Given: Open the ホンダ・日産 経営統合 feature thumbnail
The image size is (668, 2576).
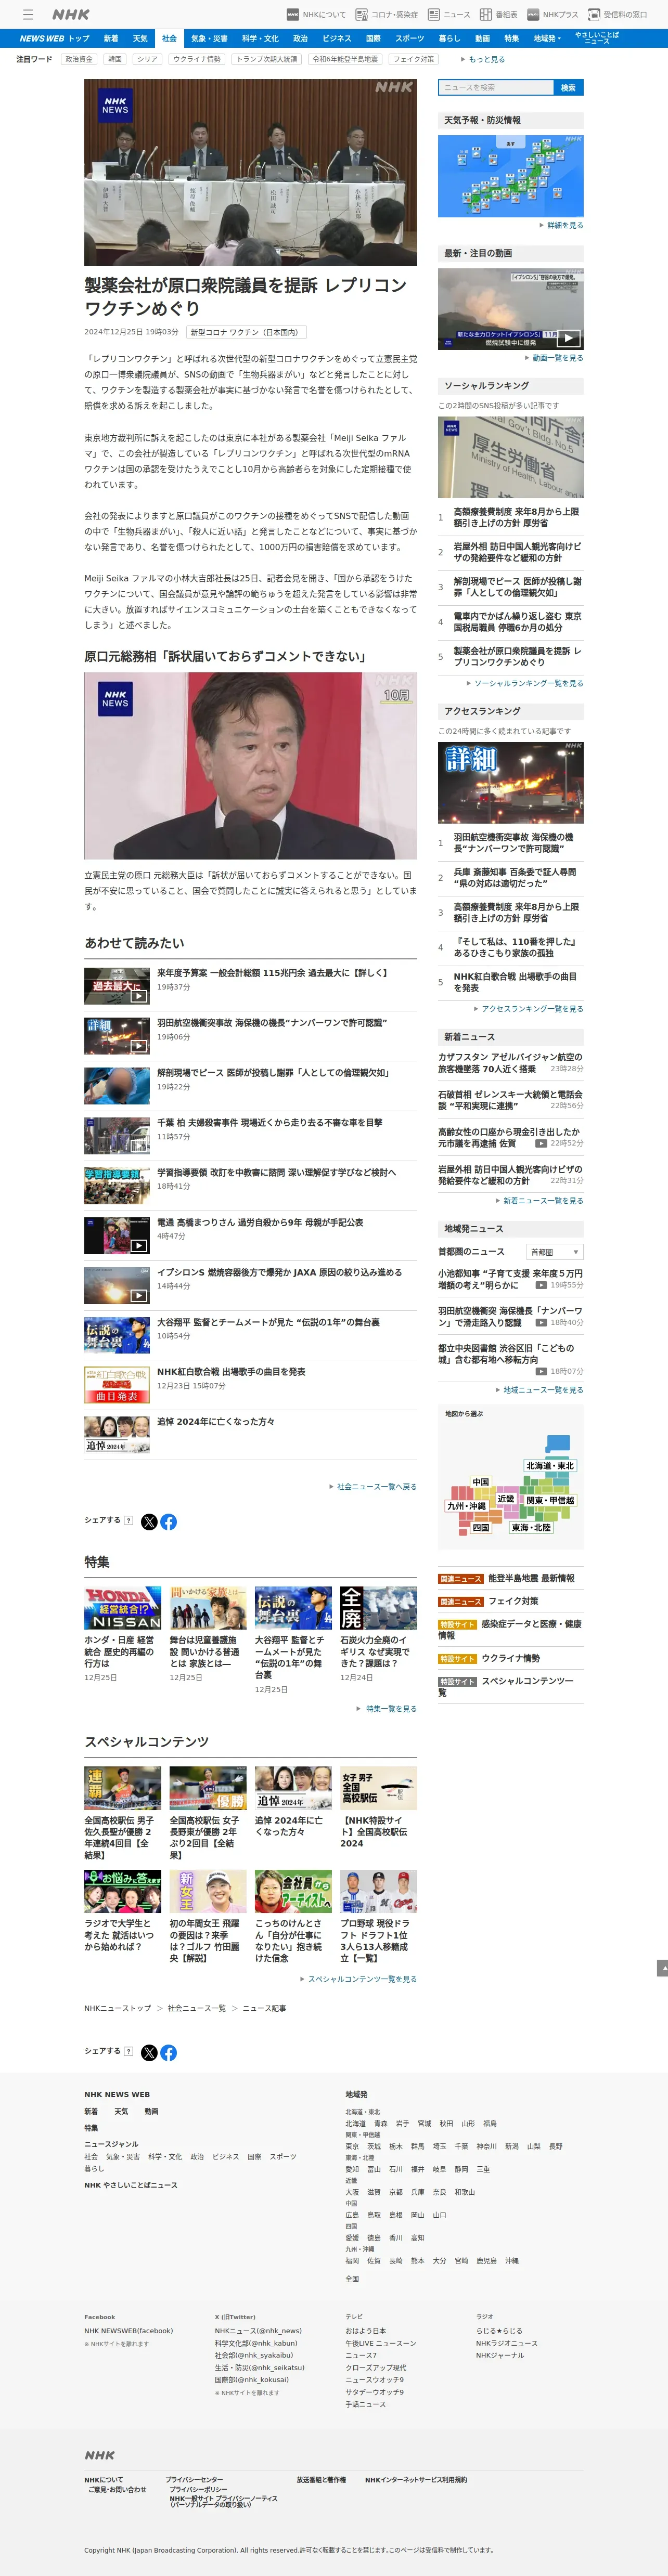Looking at the screenshot, I should coord(122,1608).
